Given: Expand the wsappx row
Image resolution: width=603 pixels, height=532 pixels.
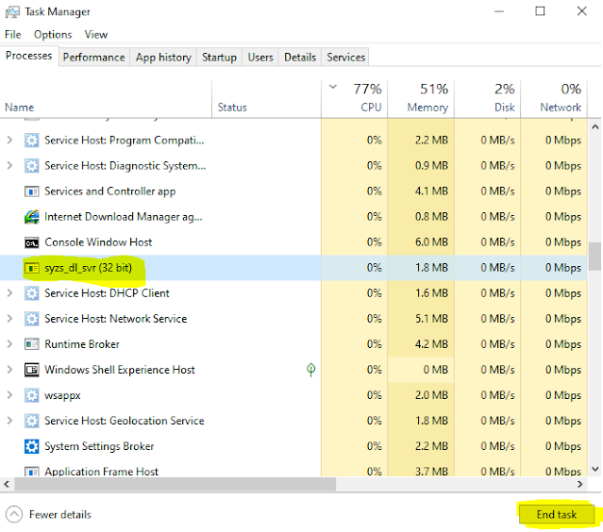Looking at the screenshot, I should (10, 395).
